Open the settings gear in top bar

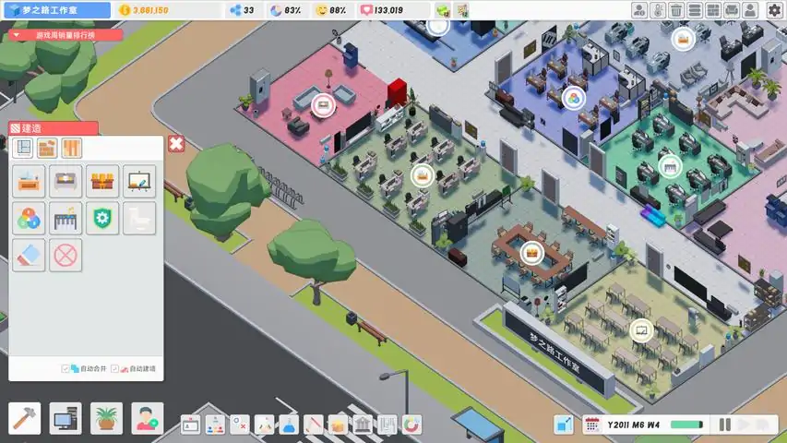774,10
